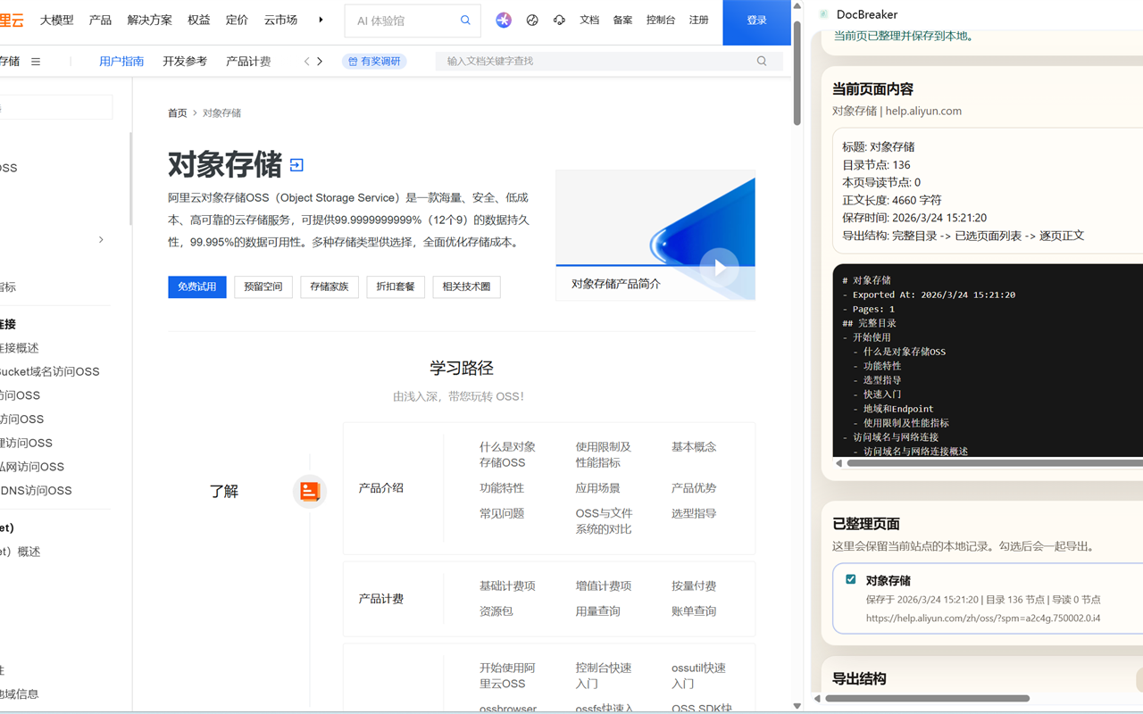Expand the collapsed sidebar chevron

coord(100,239)
